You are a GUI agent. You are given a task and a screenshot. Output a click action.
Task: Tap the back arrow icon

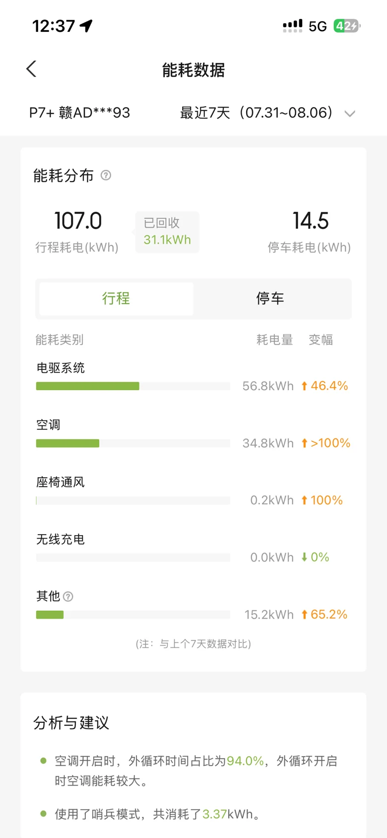31,69
